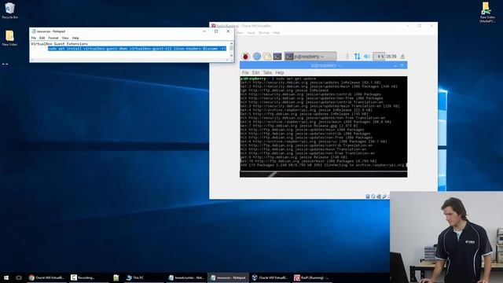Click the 'VirtualBox Guest Extensions' text line
Viewport: 503px width, 283px height.
point(60,44)
